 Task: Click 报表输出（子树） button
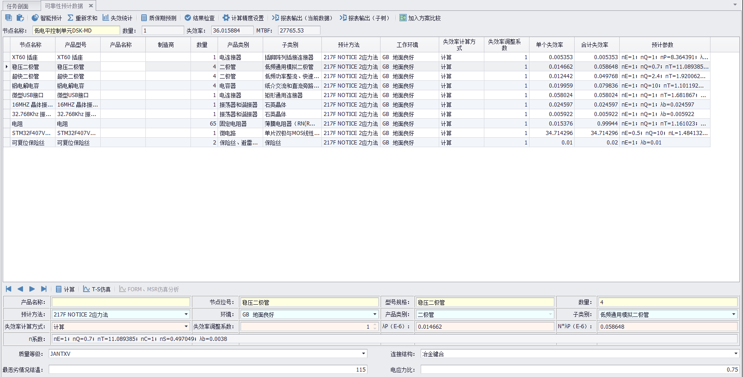coord(365,18)
